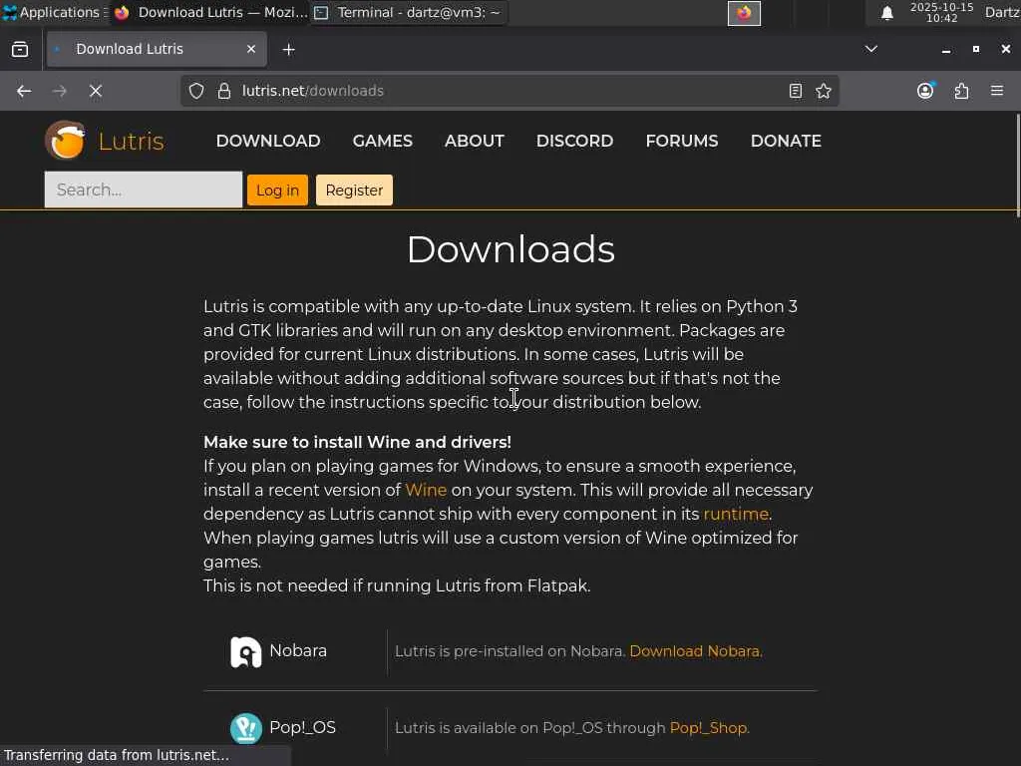Viewport: 1021px width, 766px height.
Task: Stop page loading with the X button
Action: pos(96,91)
